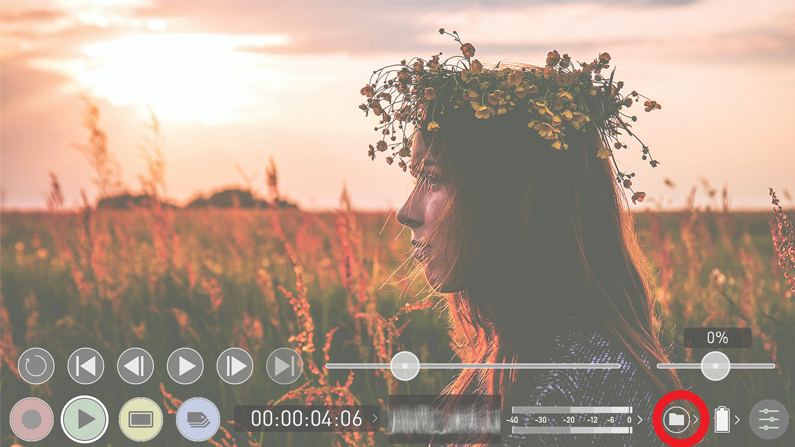The width and height of the screenshot is (795, 447).
Task: Click the slider handle below the 0% label
Action: point(715,366)
